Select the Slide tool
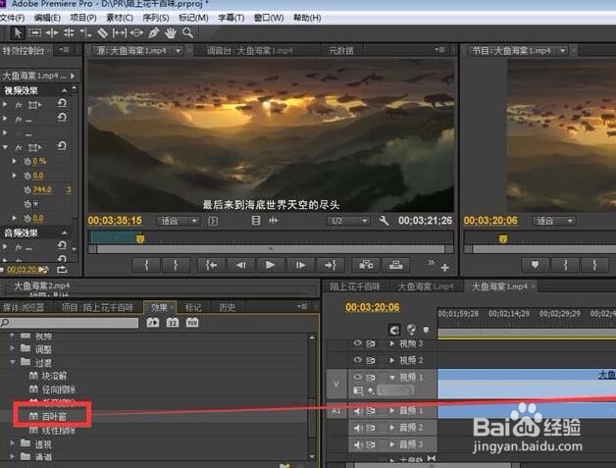Viewport: 616px width, 468px height. tap(136, 33)
